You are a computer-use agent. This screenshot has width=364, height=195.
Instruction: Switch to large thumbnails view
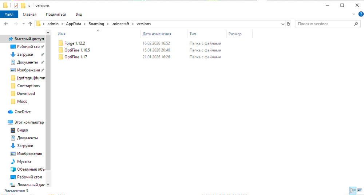click(359, 191)
